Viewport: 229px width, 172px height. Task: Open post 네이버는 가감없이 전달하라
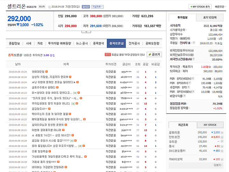pyautogui.click(x=48, y=167)
